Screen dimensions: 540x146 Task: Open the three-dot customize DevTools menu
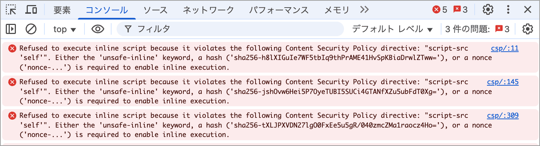[x=508, y=10]
